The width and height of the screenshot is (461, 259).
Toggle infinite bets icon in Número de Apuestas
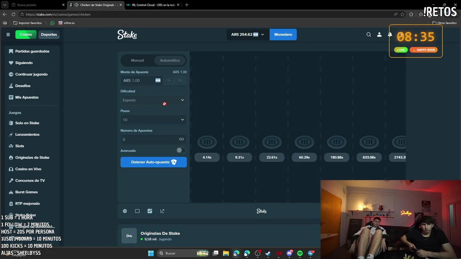point(182,139)
